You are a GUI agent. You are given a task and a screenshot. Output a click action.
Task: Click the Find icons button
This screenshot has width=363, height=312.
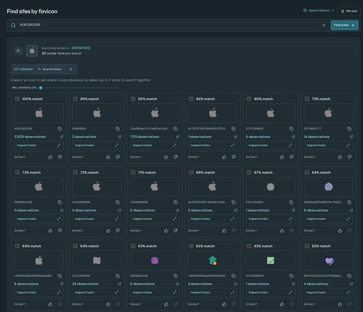344,25
